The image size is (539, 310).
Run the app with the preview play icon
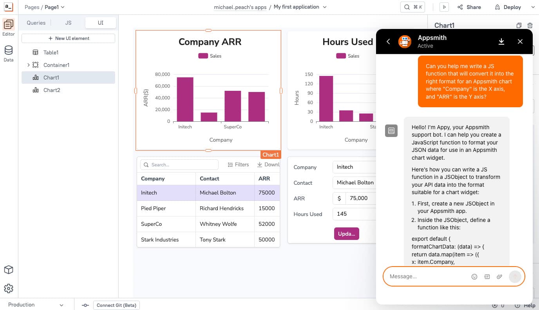click(x=444, y=7)
